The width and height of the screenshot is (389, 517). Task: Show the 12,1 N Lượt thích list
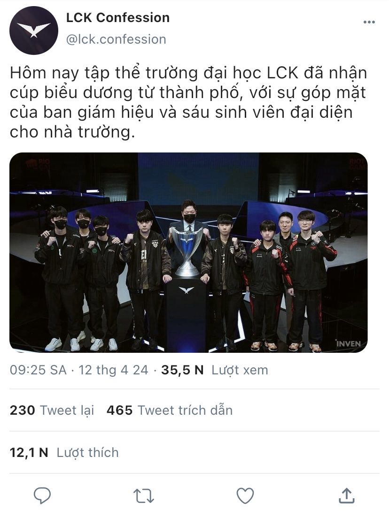pyautogui.click(x=64, y=452)
